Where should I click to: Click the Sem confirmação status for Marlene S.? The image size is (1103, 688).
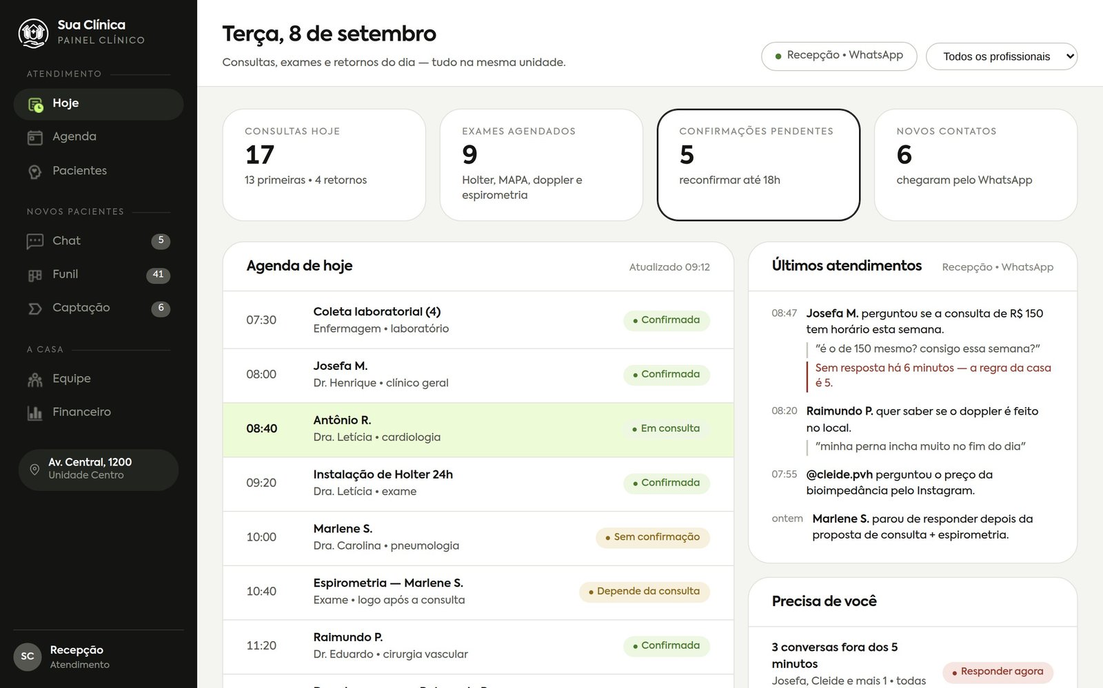[652, 537]
